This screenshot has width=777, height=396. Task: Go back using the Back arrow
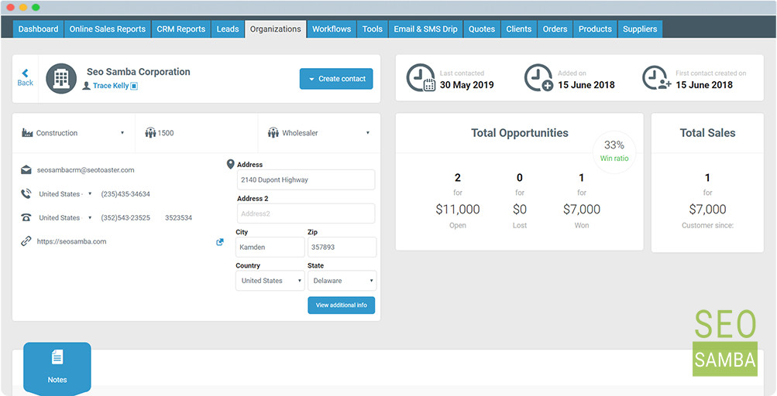26,78
